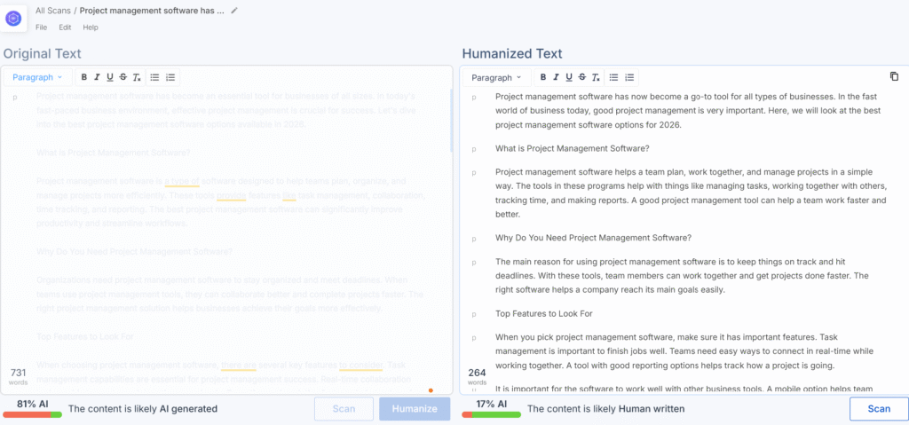The height and width of the screenshot is (425, 909).
Task: Open the Help menu
Action: (91, 28)
